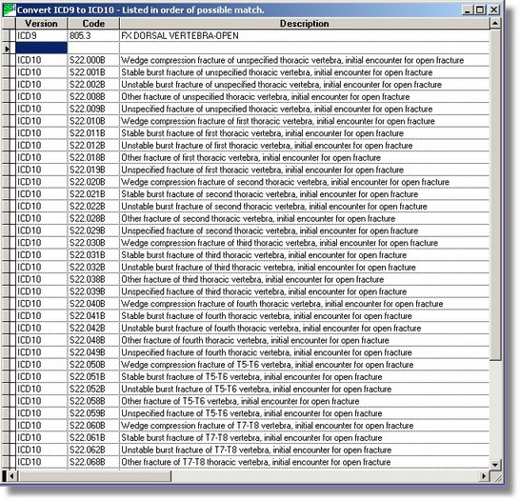This screenshot has width=520, height=501.
Task: Select code S22.038B
Action: coord(93,279)
